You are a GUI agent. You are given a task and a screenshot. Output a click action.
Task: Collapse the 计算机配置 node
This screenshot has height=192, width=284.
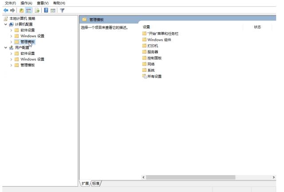pos(6,24)
